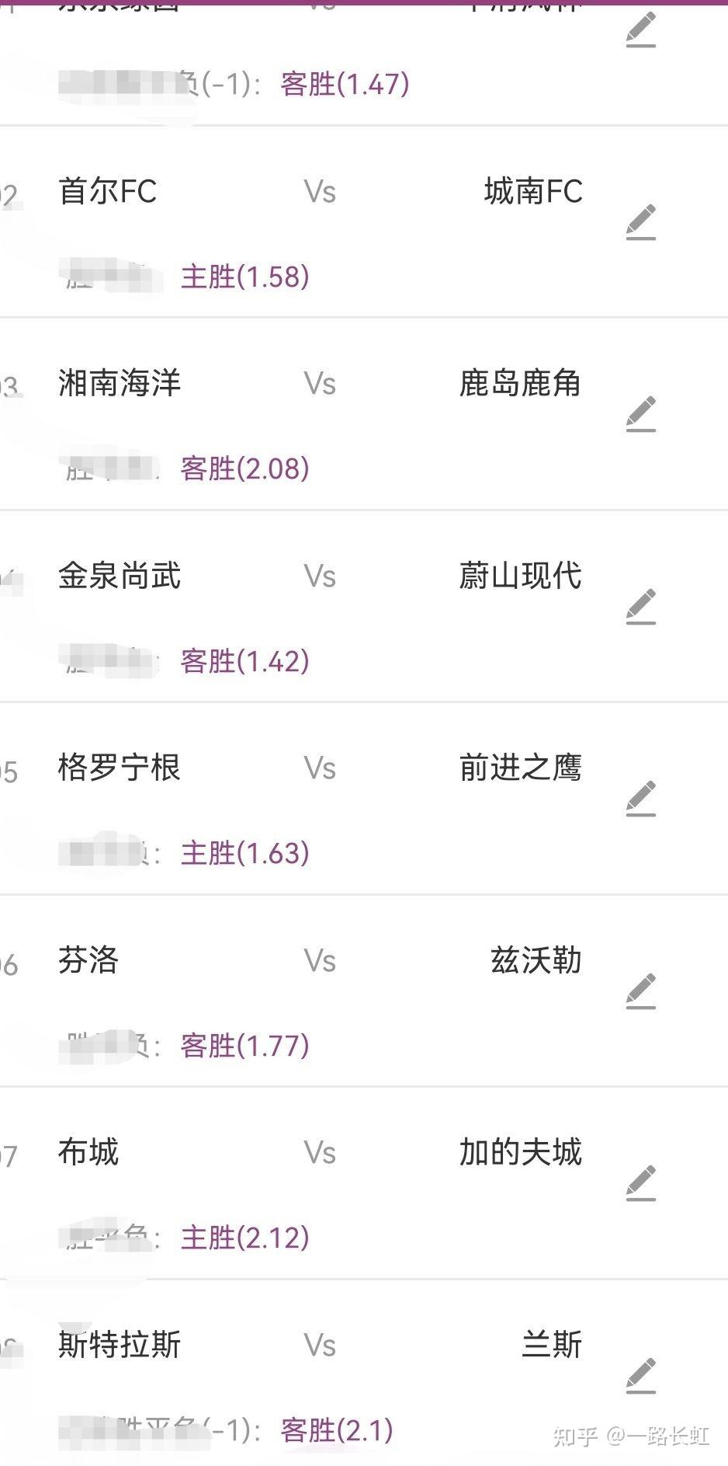Tap the 加的夫城 team name
The width and height of the screenshot is (728, 1466).
520,1152
